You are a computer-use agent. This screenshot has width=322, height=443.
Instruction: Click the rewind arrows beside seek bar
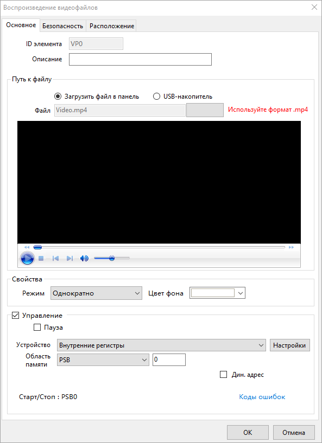coord(27,247)
